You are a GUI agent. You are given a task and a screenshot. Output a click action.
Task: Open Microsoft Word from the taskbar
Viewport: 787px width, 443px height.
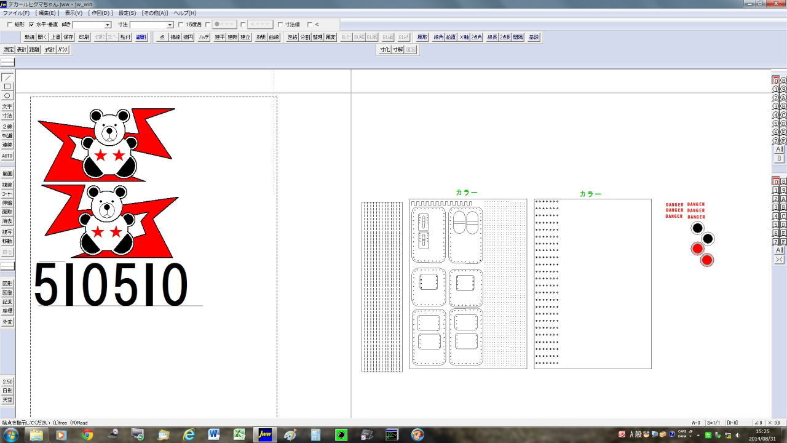pyautogui.click(x=214, y=435)
